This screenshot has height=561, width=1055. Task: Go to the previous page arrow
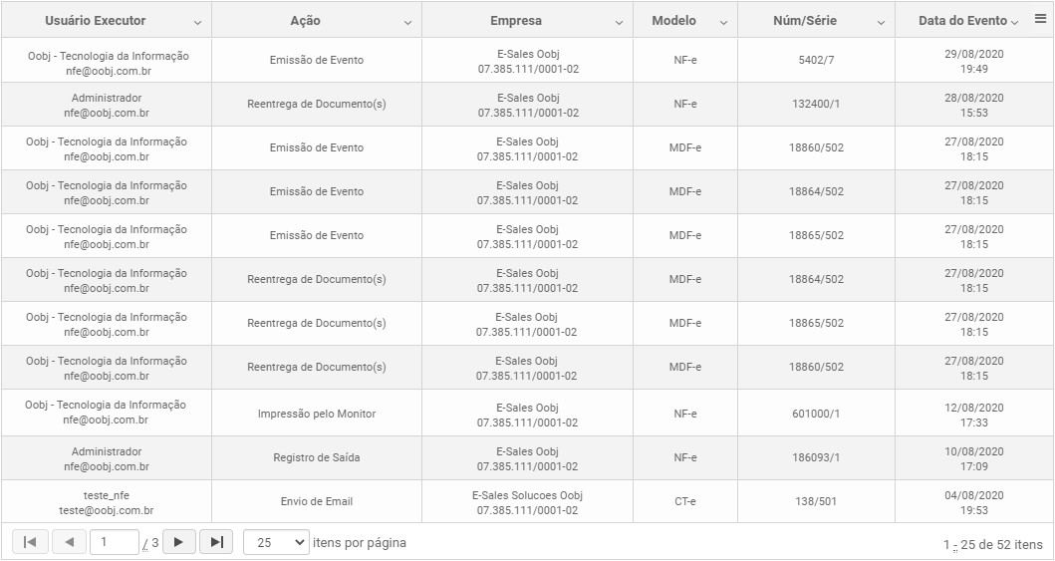coord(70,542)
